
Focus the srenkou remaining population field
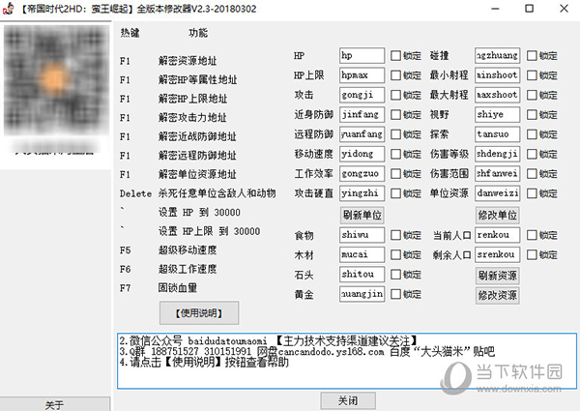[x=498, y=254]
